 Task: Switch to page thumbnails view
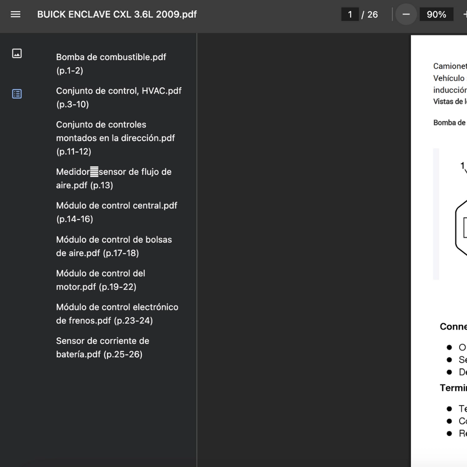pyautogui.click(x=17, y=54)
